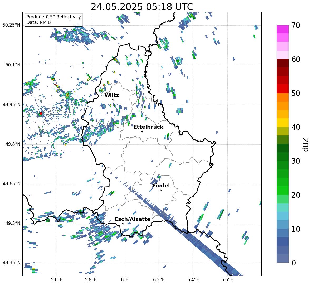
Task: Click the 50.25°N latitude label
Action: (12, 25)
